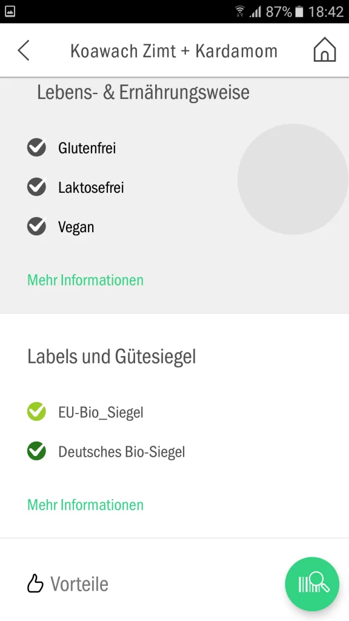Toggle the Laktosefrei checkmark
Screen dimensions: 349x621
click(x=36, y=187)
